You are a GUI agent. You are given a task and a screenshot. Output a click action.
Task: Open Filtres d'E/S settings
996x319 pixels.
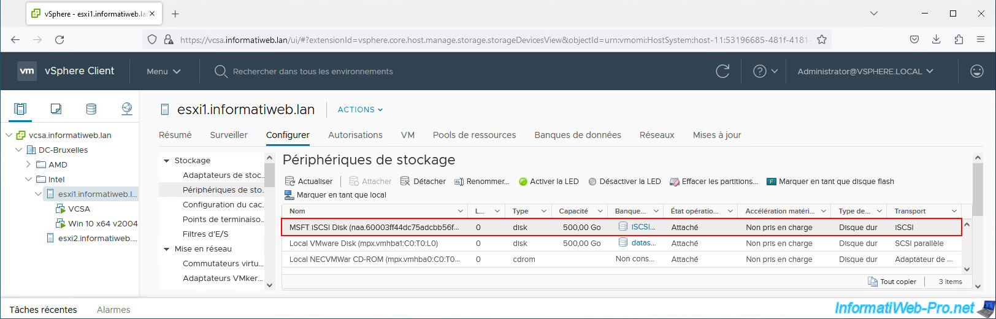[205, 234]
